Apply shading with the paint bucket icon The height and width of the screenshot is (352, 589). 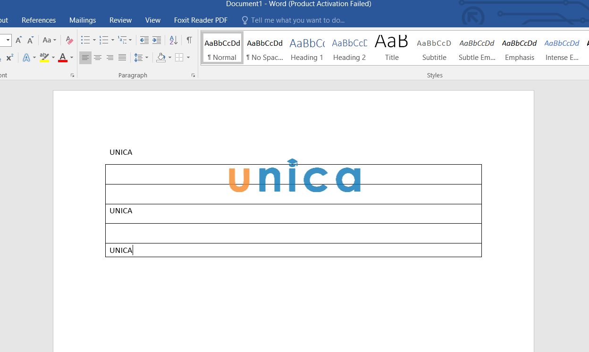pyautogui.click(x=161, y=58)
